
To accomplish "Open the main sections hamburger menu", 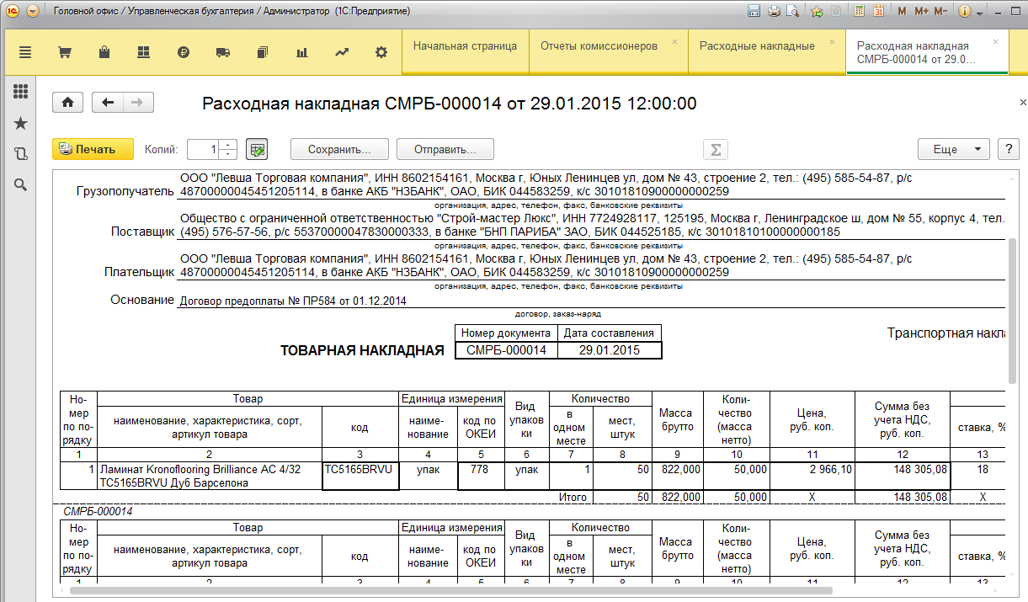I will click(24, 52).
